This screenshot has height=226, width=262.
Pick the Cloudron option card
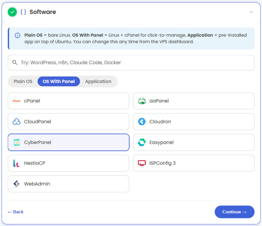pos(194,122)
